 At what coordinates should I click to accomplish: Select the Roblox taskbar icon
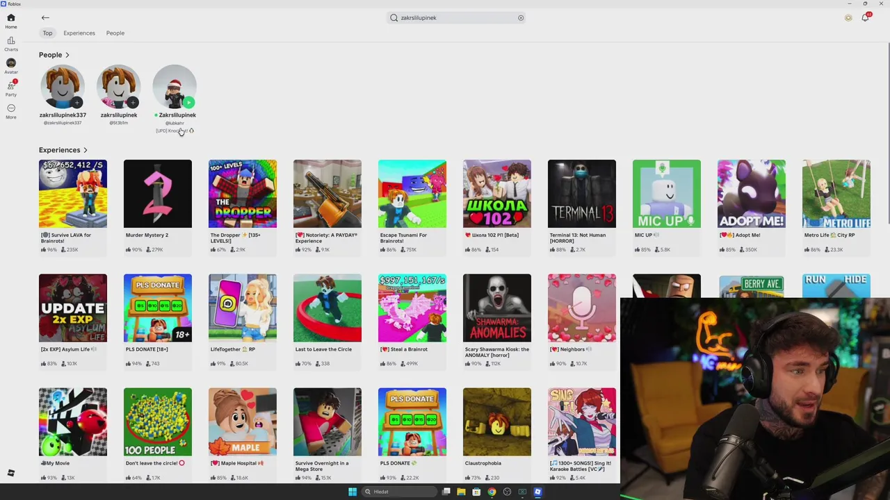coord(537,492)
